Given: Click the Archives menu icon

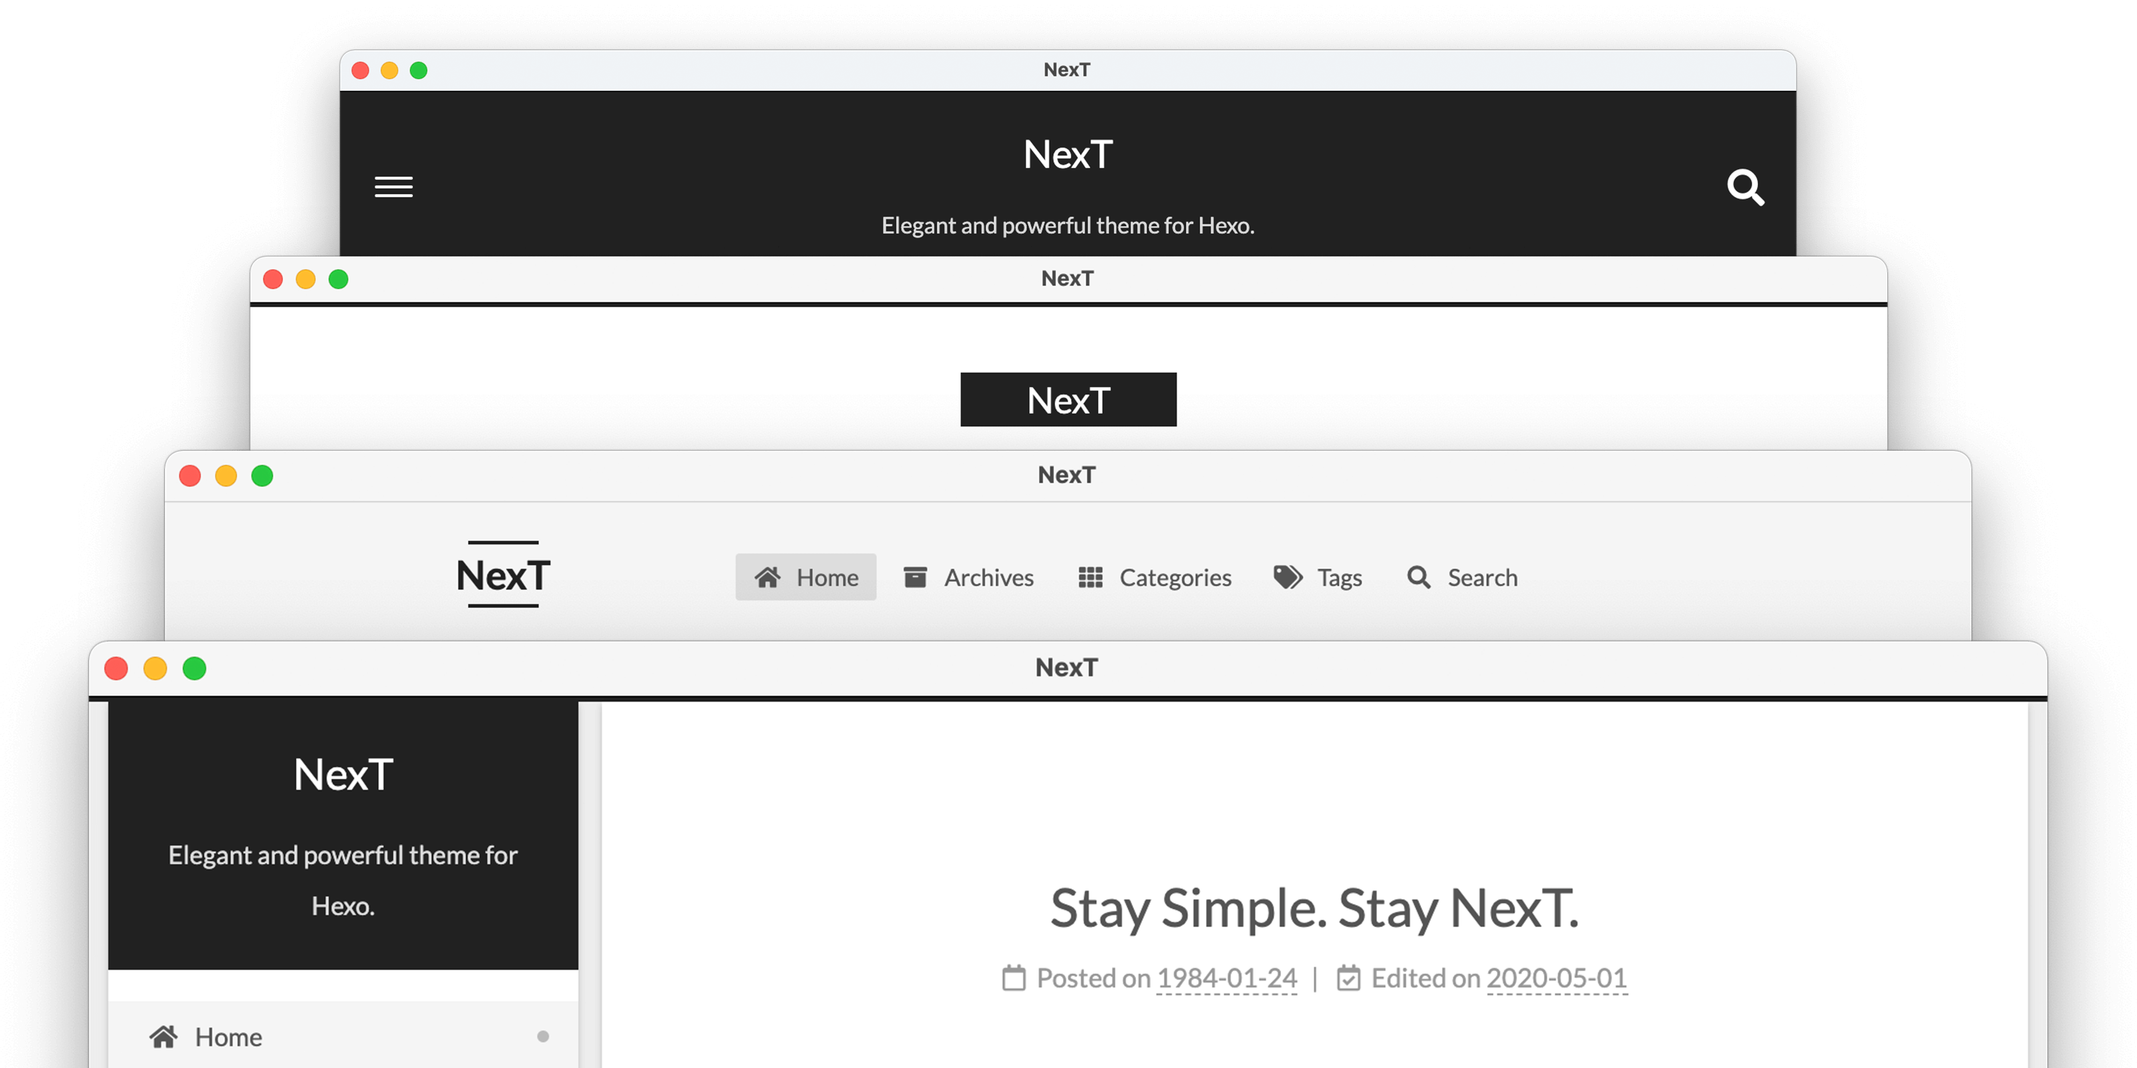Looking at the screenshot, I should point(916,576).
